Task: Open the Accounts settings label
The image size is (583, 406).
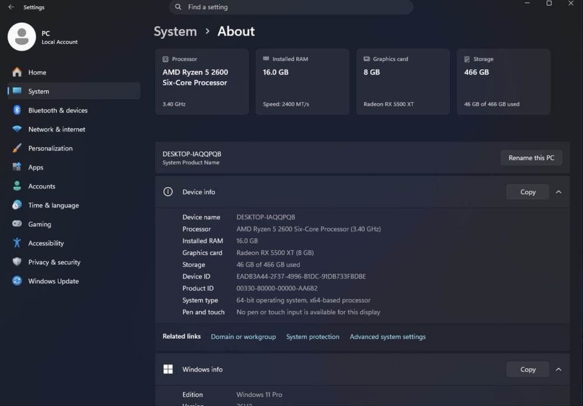Action: 41,186
